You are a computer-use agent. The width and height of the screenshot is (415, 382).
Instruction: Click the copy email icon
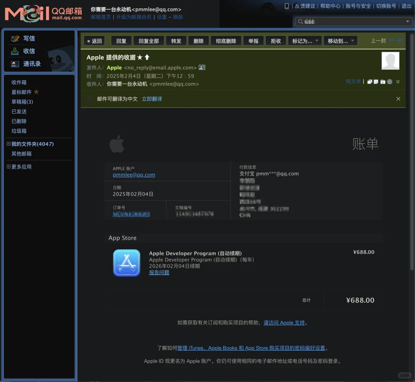[370, 82]
